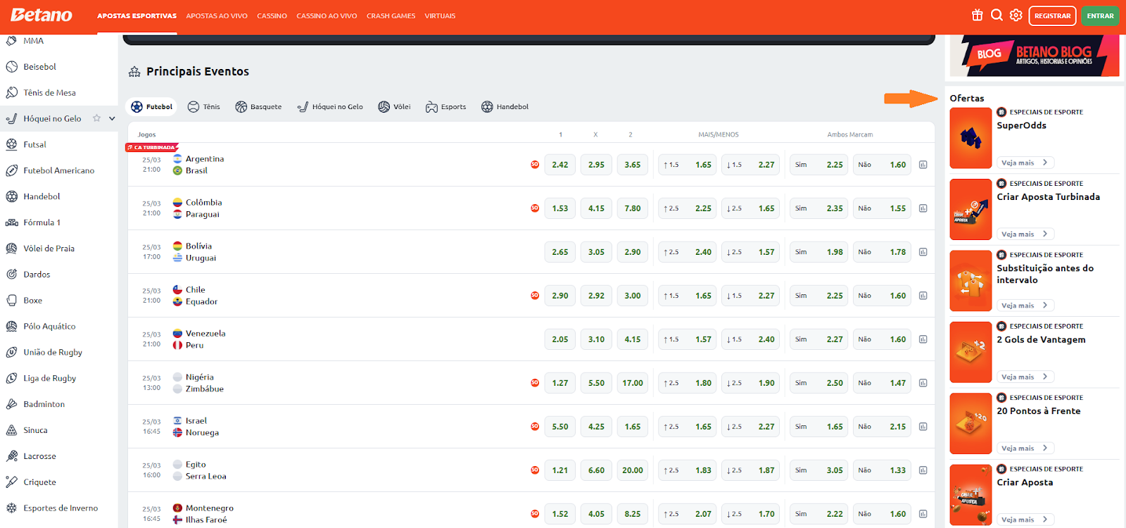Screen dimensions: 1126x528
Task: Select draw odds 4.15 Colômbia vs Paraguai
Action: click(596, 208)
